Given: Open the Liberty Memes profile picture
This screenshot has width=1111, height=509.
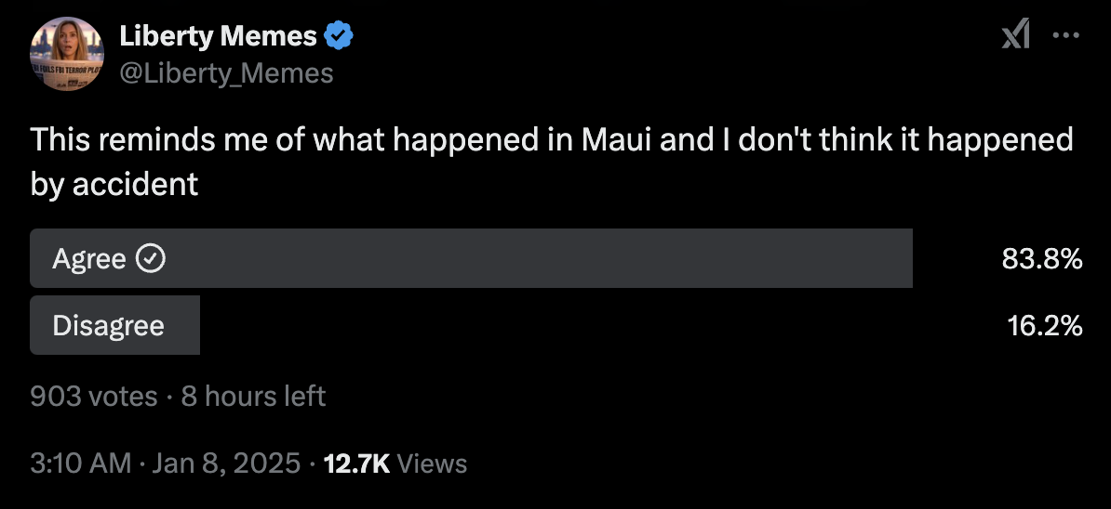Looking at the screenshot, I should 66,54.
